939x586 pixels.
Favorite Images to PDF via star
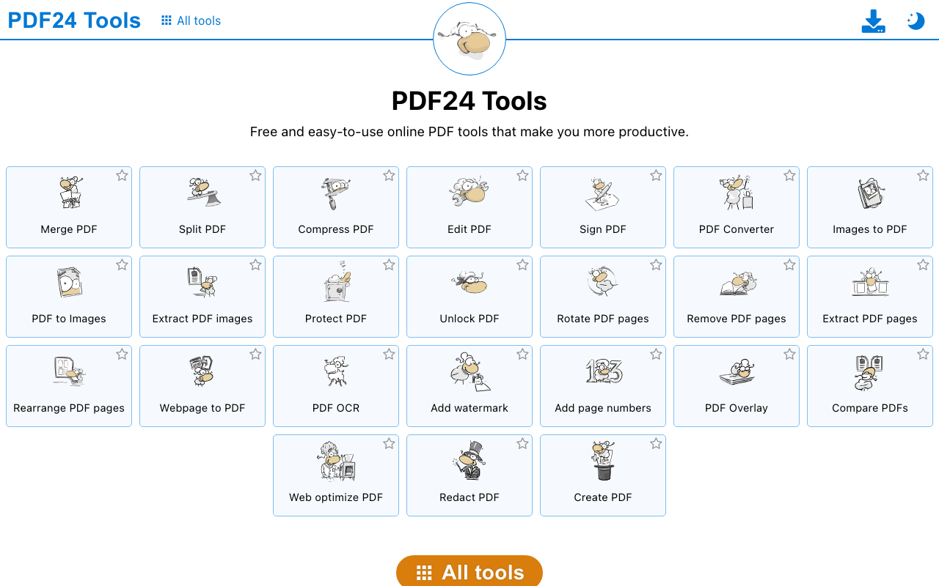[923, 176]
